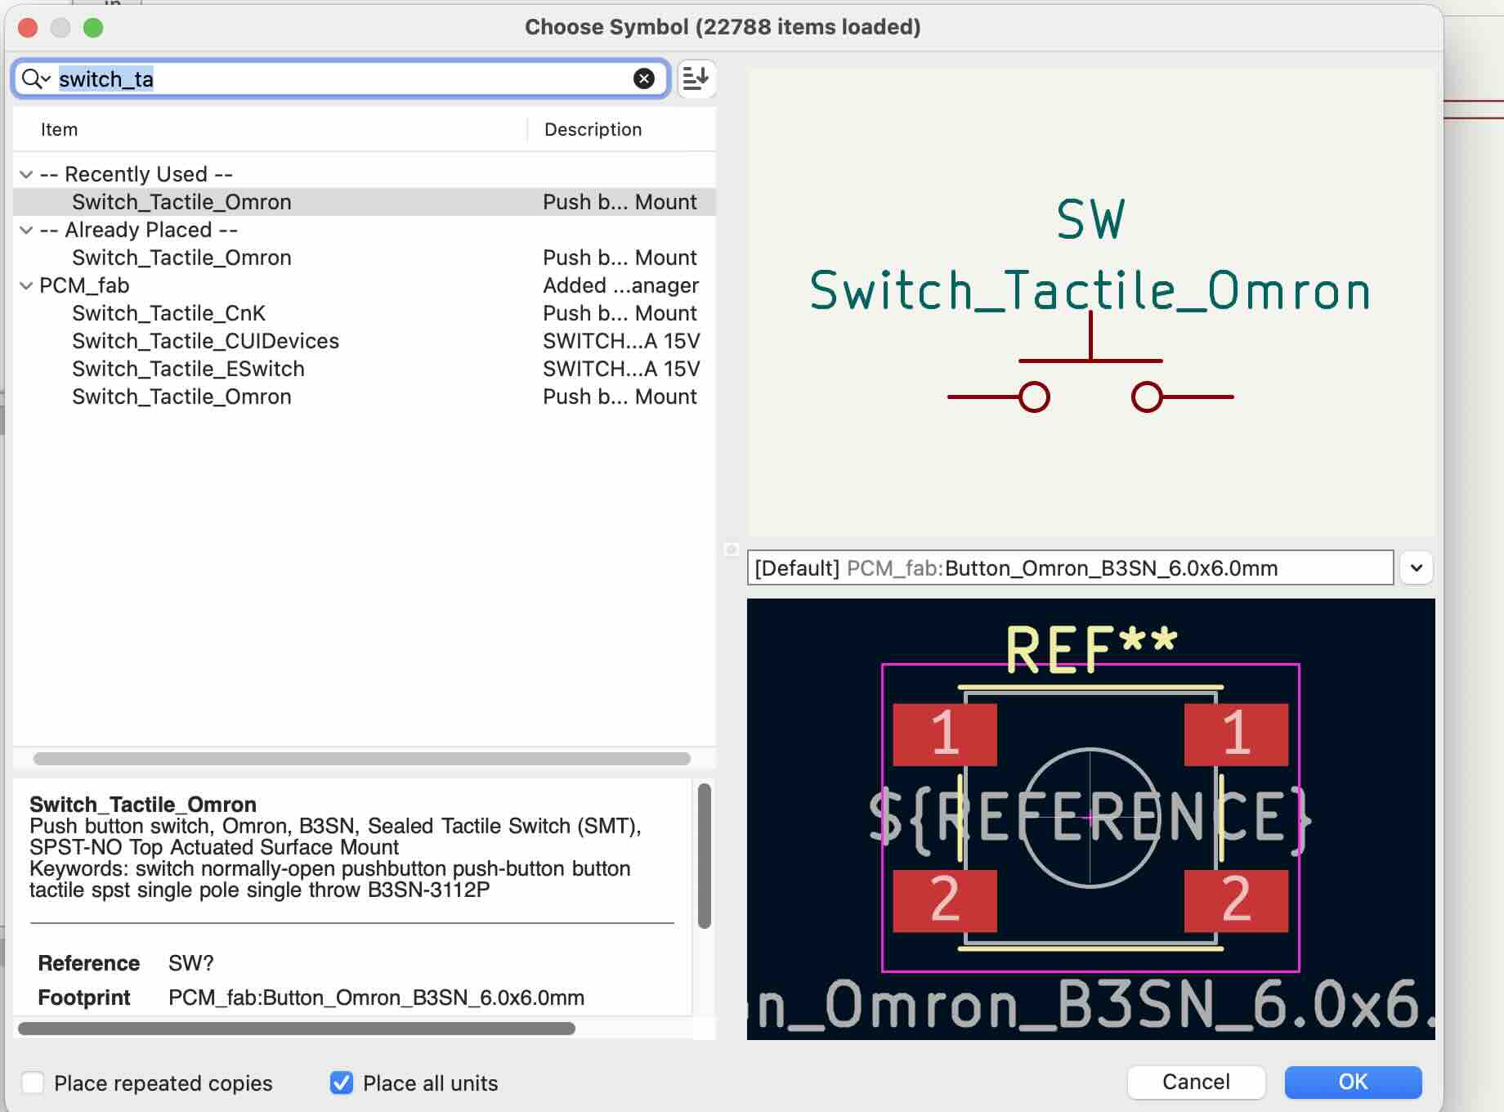Select Switch_Tactile_Omron under Recently Used
This screenshot has width=1504, height=1112.
pos(365,202)
